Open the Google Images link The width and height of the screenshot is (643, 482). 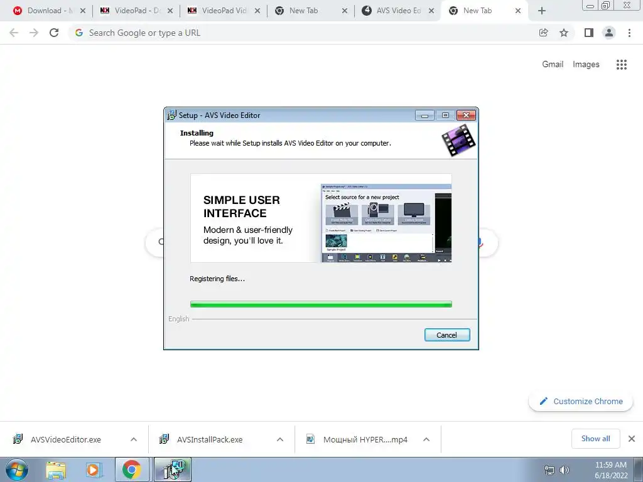(586, 65)
